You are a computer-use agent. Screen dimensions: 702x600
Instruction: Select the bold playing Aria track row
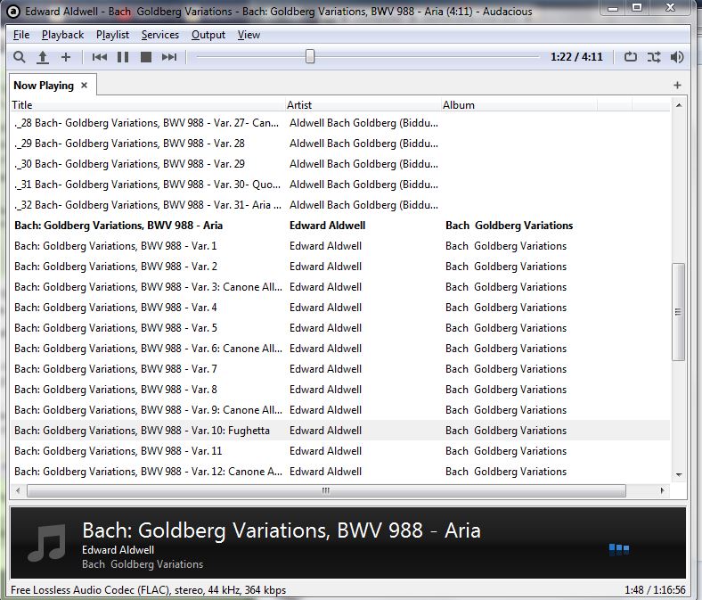(340, 226)
